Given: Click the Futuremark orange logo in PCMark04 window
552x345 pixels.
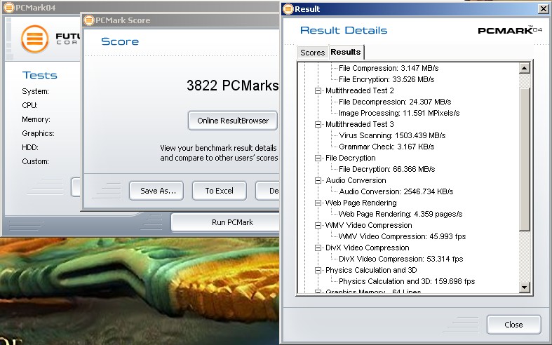Looking at the screenshot, I should (34, 39).
